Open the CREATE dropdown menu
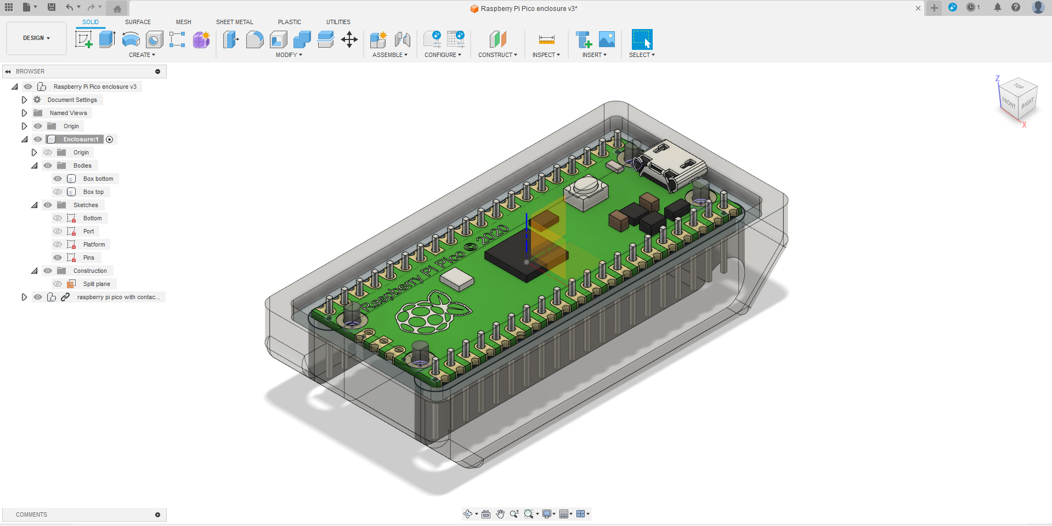The height and width of the screenshot is (526, 1052). pyautogui.click(x=142, y=55)
